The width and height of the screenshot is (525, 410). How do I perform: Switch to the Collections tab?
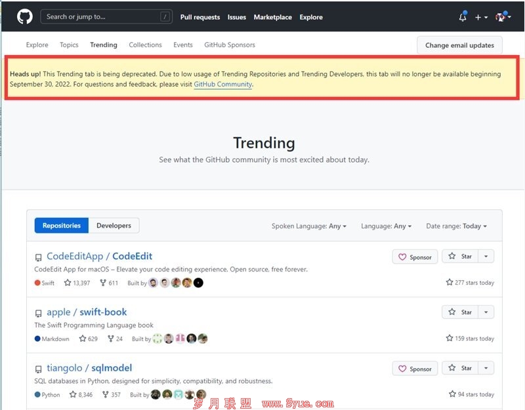145,45
